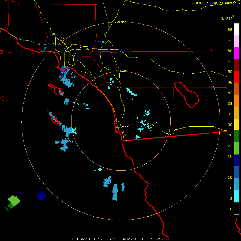This screenshot has width=241, height=241.
Task: Click the 100 NMI range ring label
Action: pyautogui.click(x=121, y=22)
